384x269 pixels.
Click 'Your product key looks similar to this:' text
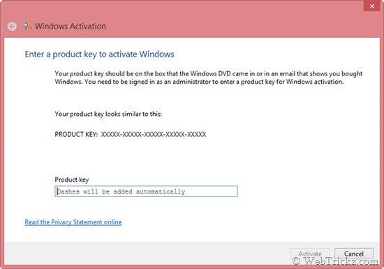(x=108, y=114)
